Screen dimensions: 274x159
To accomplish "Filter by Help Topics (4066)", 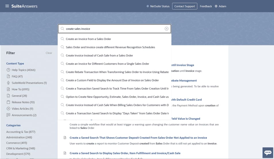I will pos(23,70).
